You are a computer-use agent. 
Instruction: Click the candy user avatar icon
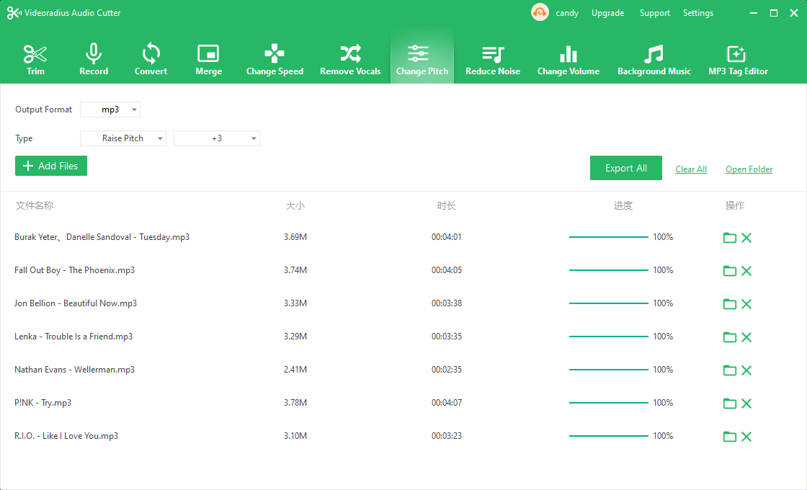(540, 12)
